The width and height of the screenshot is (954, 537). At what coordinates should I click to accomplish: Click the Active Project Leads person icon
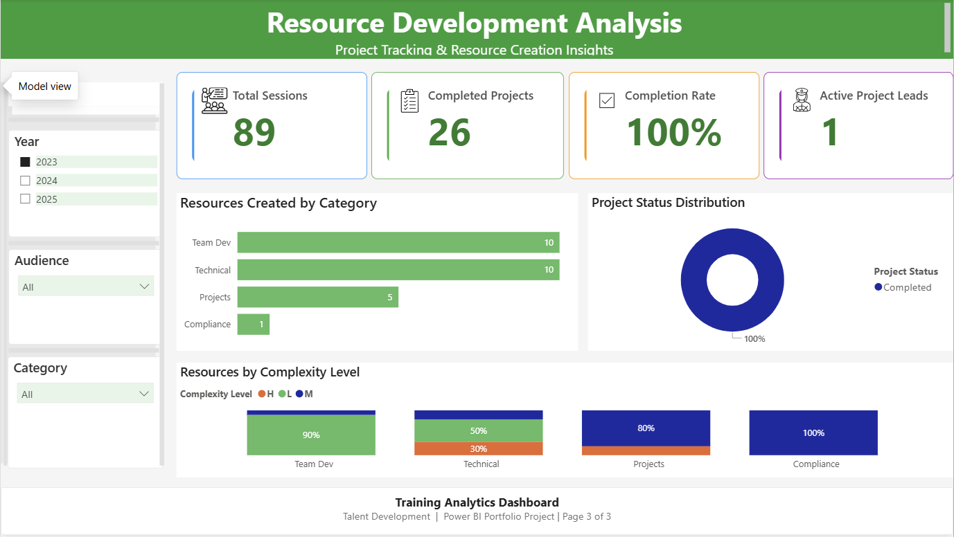pos(802,100)
